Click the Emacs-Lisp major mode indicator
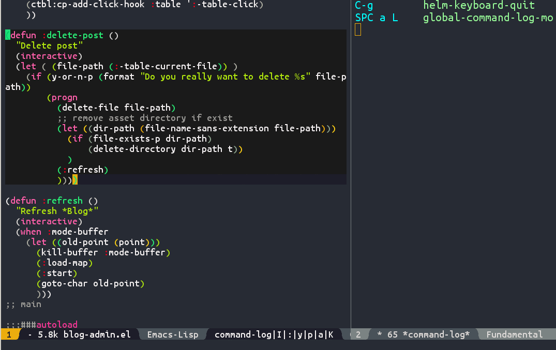556x350 pixels. point(173,334)
